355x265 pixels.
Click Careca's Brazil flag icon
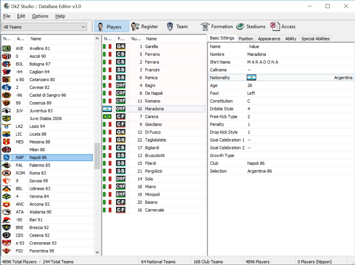pos(107,117)
